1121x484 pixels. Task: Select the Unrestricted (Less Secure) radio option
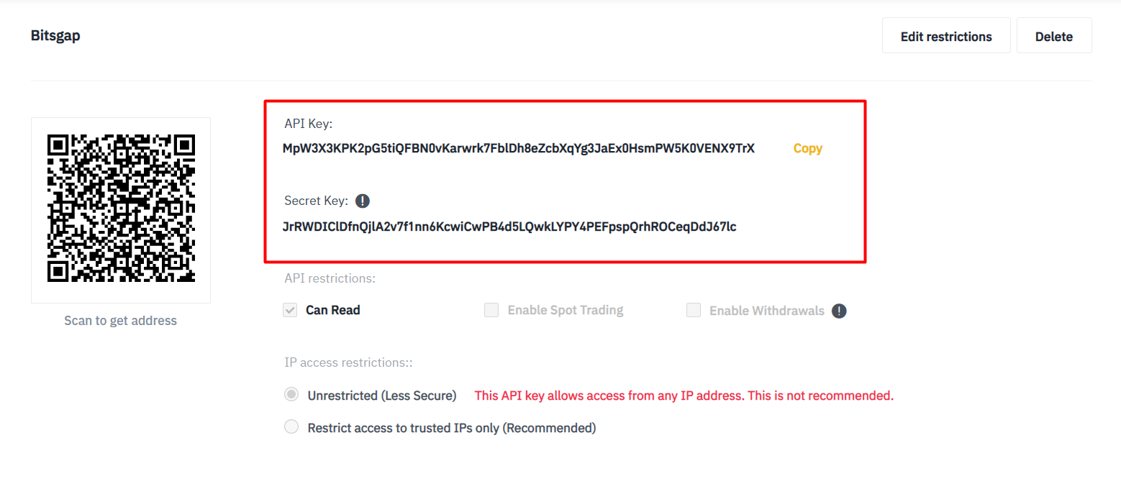click(291, 395)
